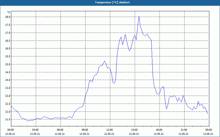Click the 13,5 y-axis value

click(x=8, y=88)
